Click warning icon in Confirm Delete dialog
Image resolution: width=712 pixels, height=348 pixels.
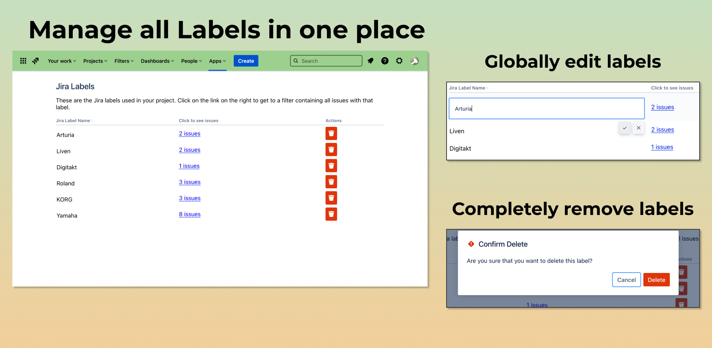[x=471, y=244]
